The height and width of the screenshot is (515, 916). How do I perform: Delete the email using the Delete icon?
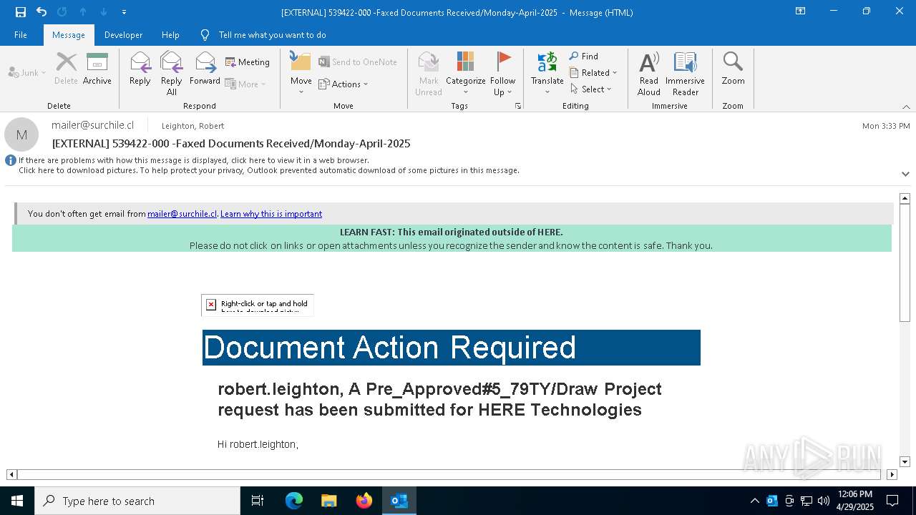point(66,69)
